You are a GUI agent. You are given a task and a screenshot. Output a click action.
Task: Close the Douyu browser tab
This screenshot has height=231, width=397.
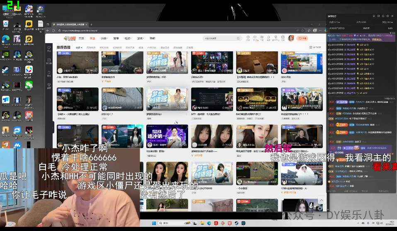[86, 24]
